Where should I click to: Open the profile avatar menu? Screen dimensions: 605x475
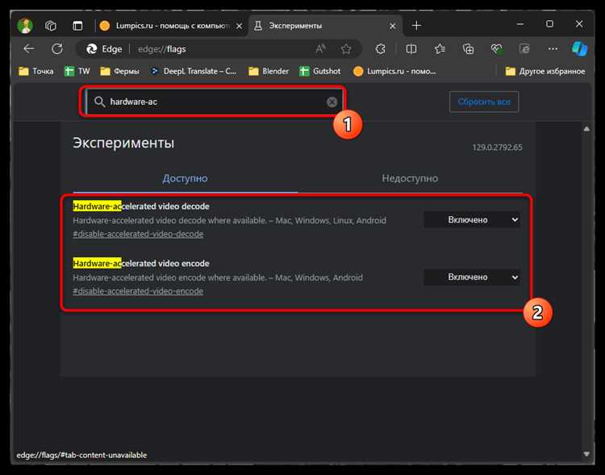pyautogui.click(x=25, y=26)
